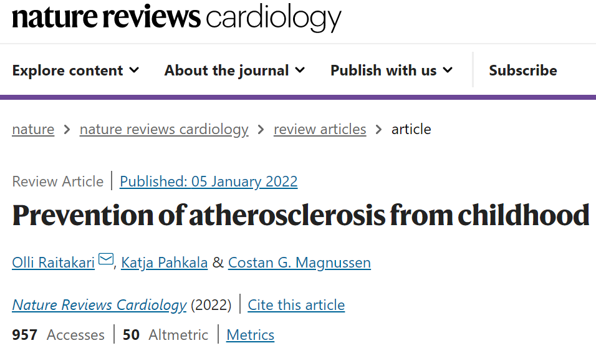
Task: Click the nature reviews cardiology logo
Action: (177, 17)
